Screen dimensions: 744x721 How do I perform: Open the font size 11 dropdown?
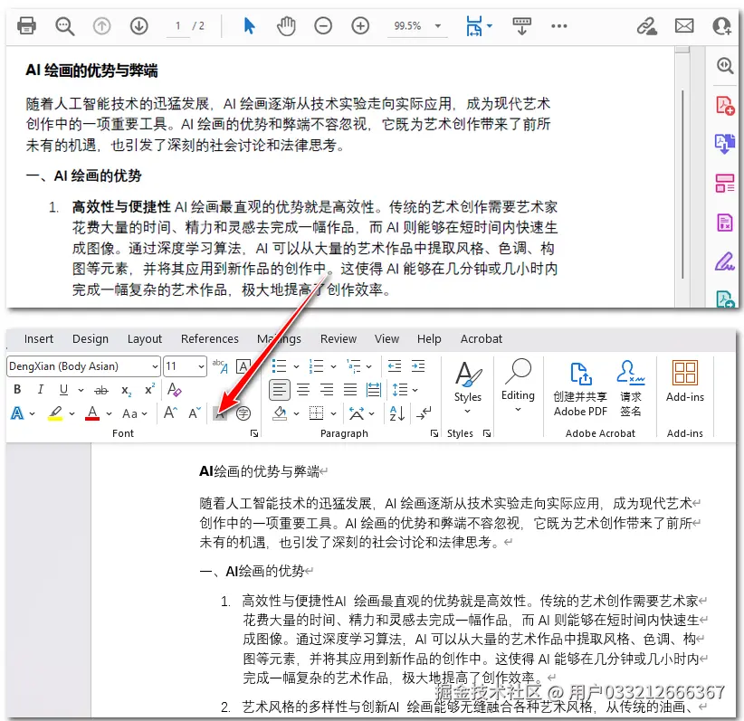[x=201, y=366]
